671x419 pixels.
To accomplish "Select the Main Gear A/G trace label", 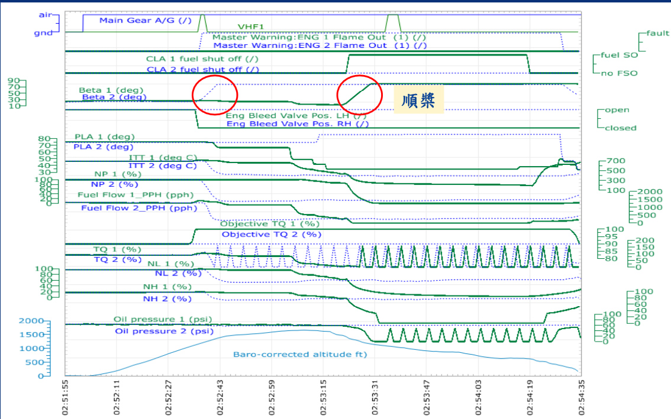I will coord(146,20).
